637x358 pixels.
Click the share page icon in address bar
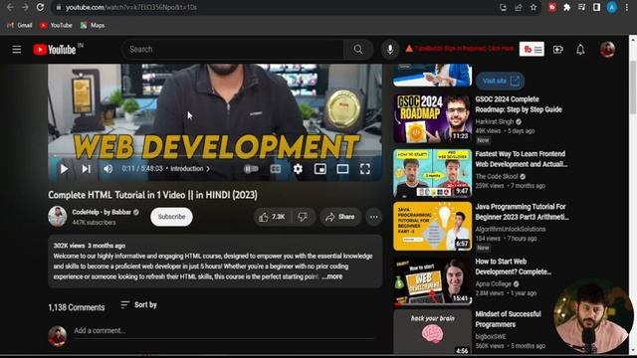[518, 7]
